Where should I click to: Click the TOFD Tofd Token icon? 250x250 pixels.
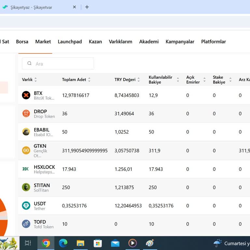click(x=26, y=224)
